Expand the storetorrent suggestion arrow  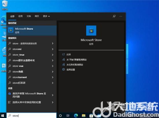53,77
